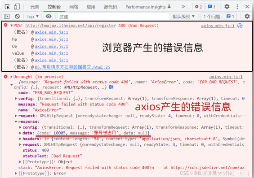Open the 05.常用请求方法和数据提交.html:25 link
Image resolution: width=254 pixels, height=178 pixels.
coord(72,67)
